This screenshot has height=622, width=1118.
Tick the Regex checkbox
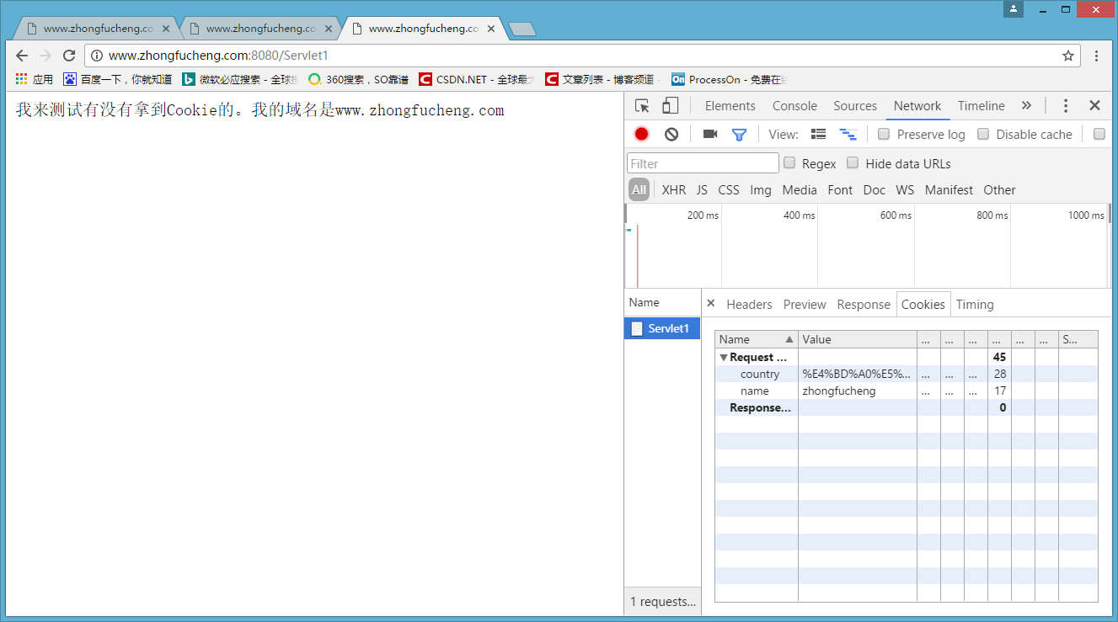[789, 162]
